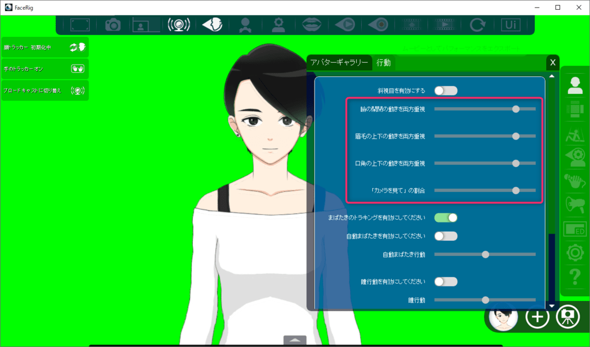Select the 行動 tab
Viewport: 590px width, 347px height.
[384, 63]
